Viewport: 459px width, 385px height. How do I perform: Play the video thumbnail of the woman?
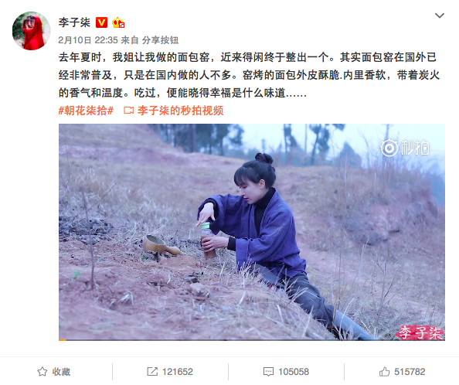pos(252,232)
